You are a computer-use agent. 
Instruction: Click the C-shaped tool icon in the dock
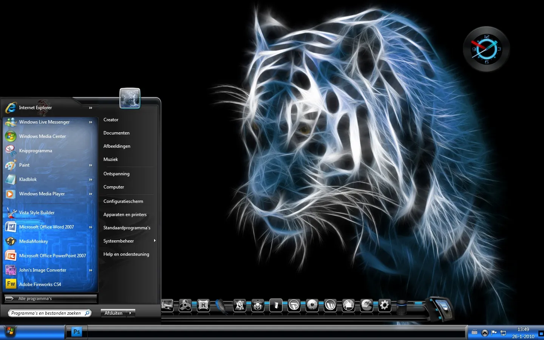366,305
